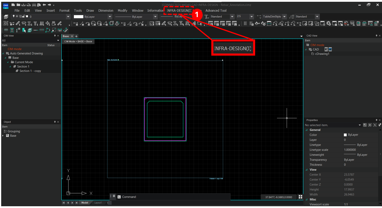Select cDrawing1 in CAD View
The width and height of the screenshot is (382, 208).
pyautogui.click(x=322, y=54)
